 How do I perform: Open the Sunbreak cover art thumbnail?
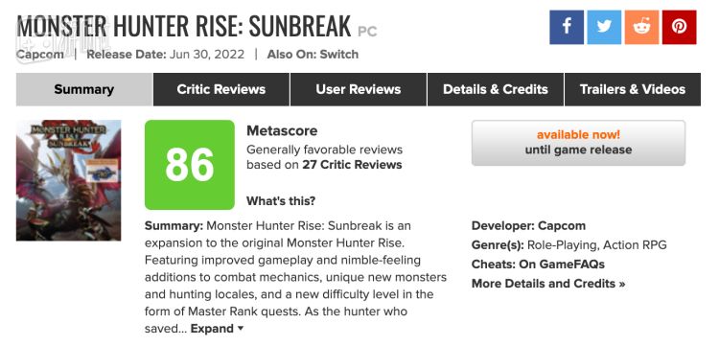tap(69, 180)
